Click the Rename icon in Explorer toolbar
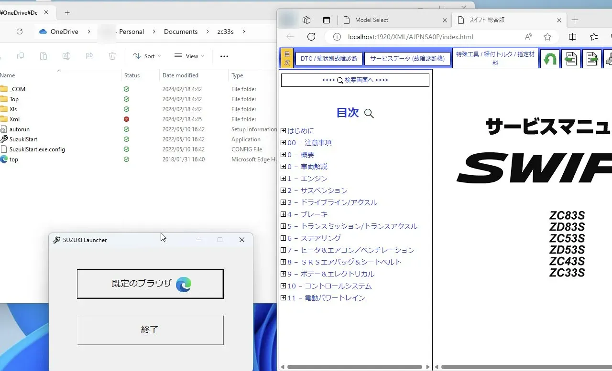Image resolution: width=612 pixels, height=371 pixels. point(66,56)
